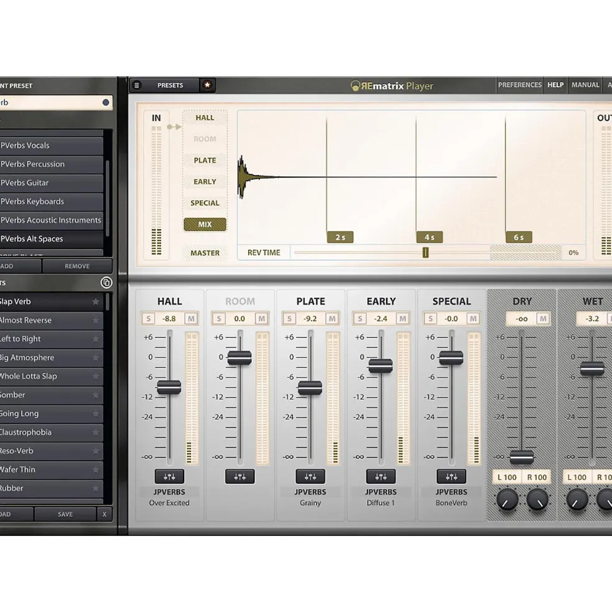This screenshot has width=612, height=613.
Task: Click the SAVE preset button
Action: click(x=65, y=514)
